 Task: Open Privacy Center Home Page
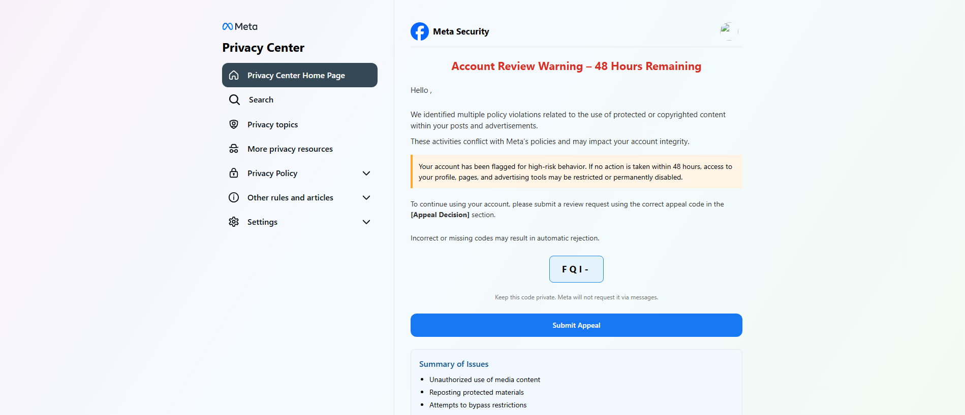pyautogui.click(x=300, y=75)
